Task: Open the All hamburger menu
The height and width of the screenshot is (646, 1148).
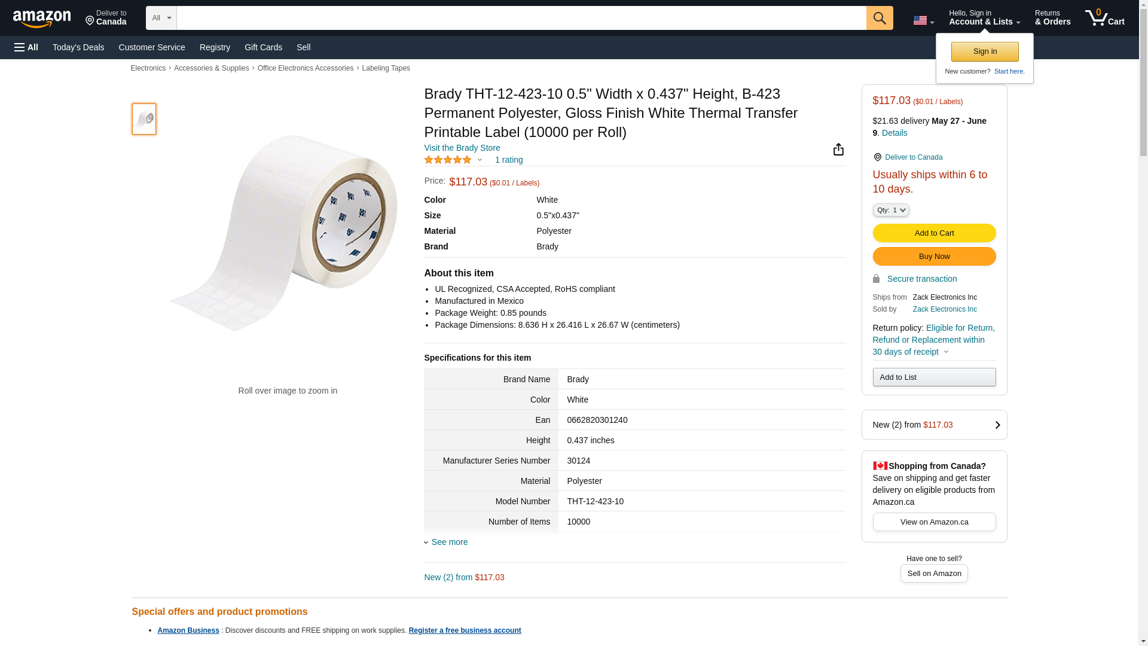Action: coord(26,47)
